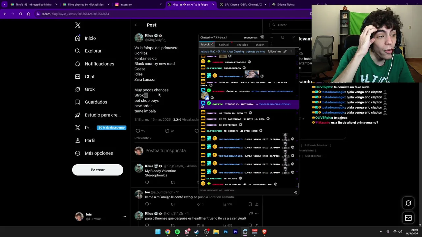Click Kilua's avatar on the main post
This screenshot has height=237, width=422.
coord(139,38)
